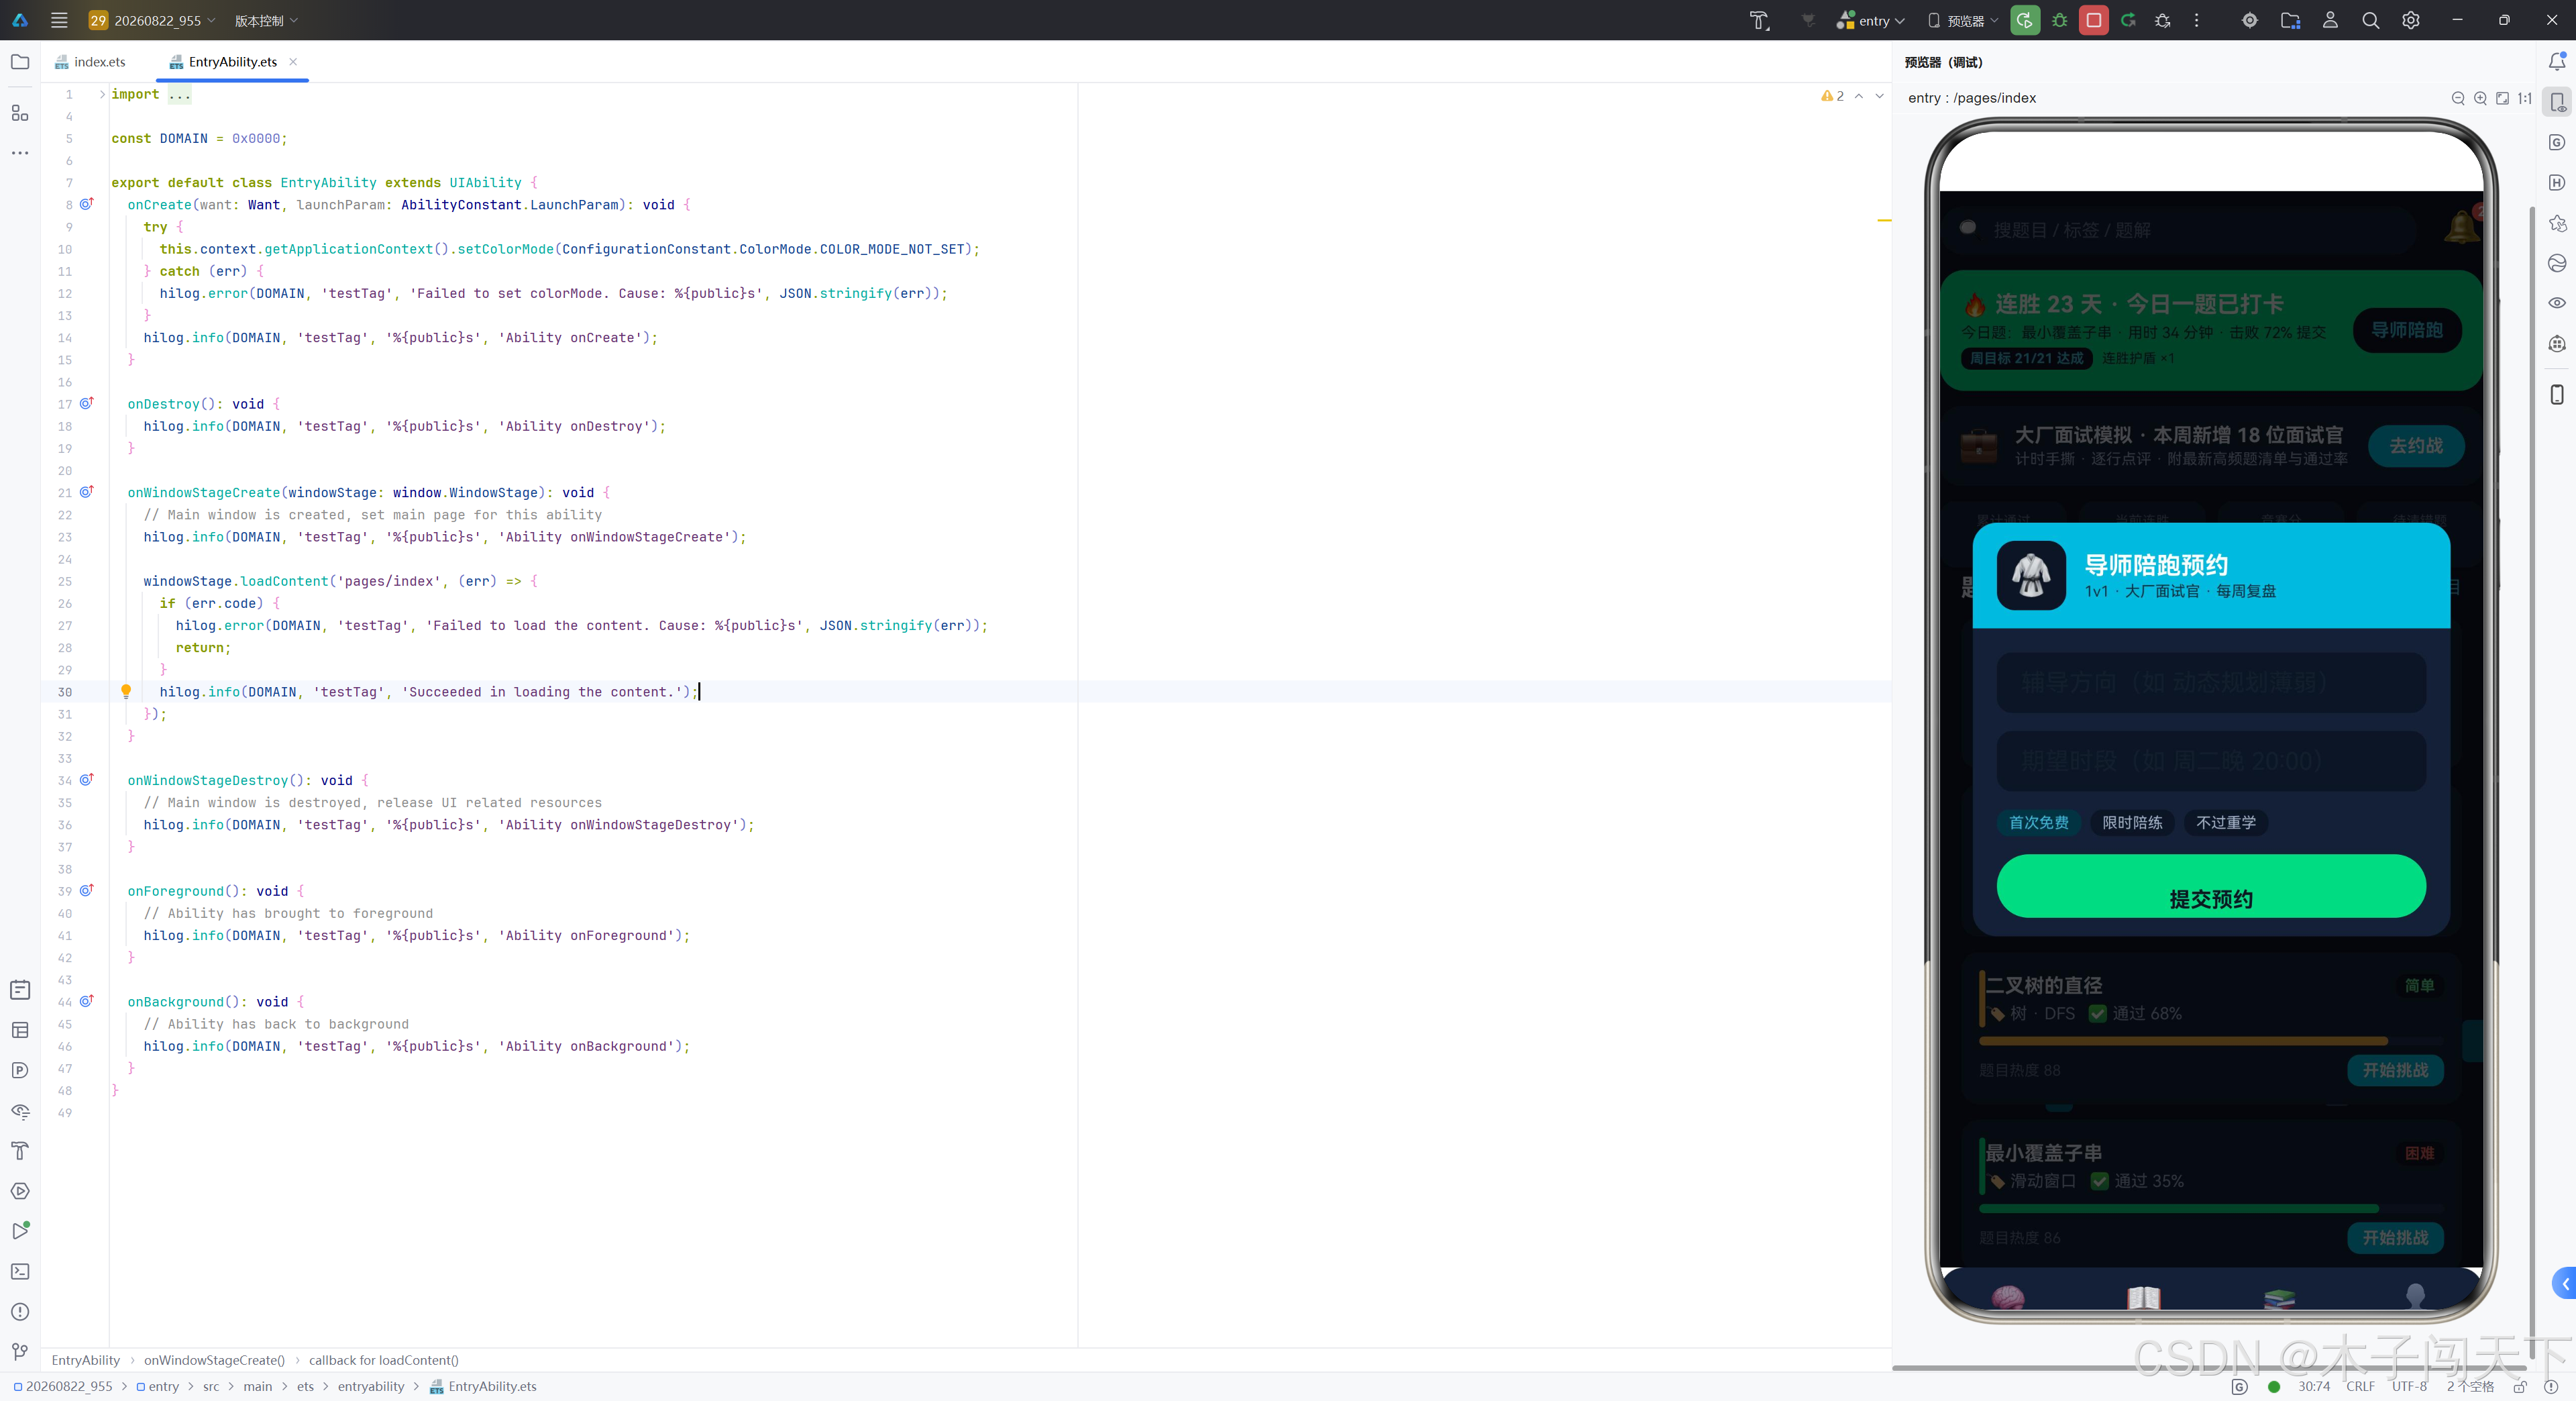This screenshot has width=2576, height=1401.
Task: Zoom in the previewer
Action: tap(2480, 98)
